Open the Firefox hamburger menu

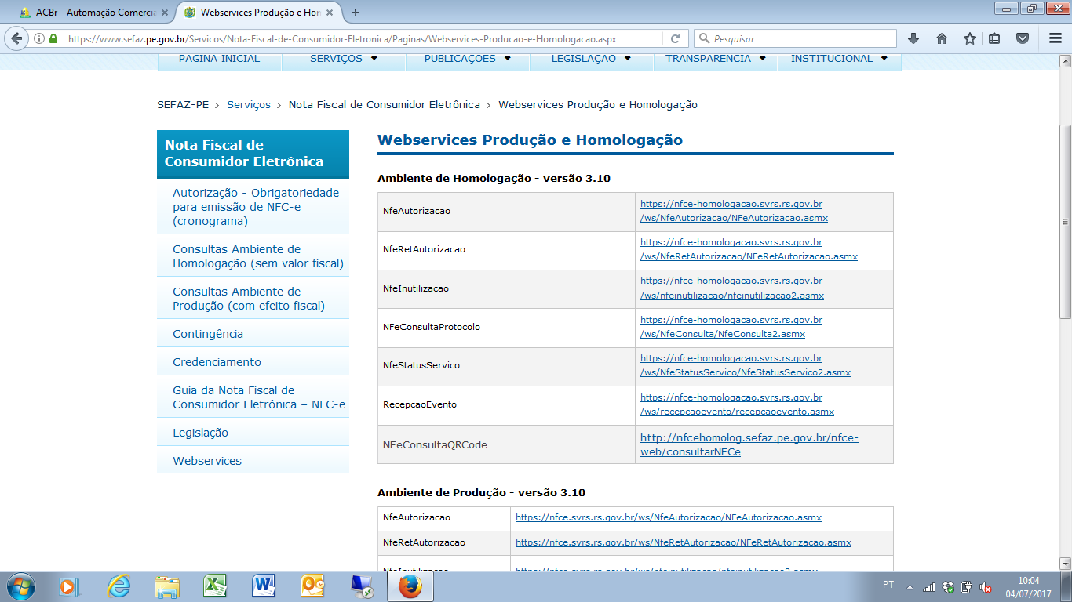1055,38
